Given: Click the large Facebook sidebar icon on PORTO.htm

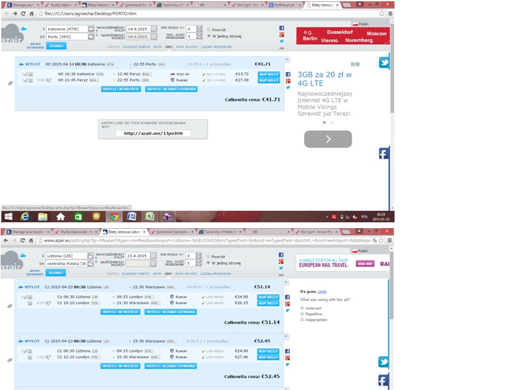Looking at the screenshot, I should [x=383, y=153].
